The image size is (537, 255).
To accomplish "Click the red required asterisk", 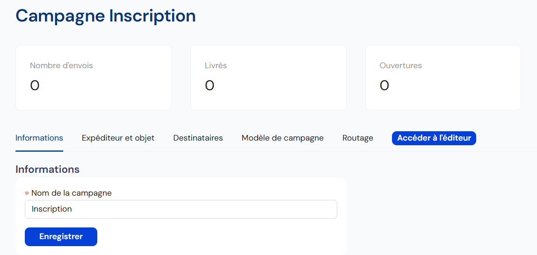I will (27, 193).
